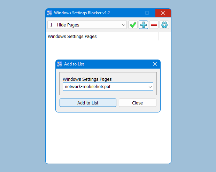Viewport: 216px width, 172px height.
Task: Click the Add to List dialog's title icon
Action: tap(60, 64)
